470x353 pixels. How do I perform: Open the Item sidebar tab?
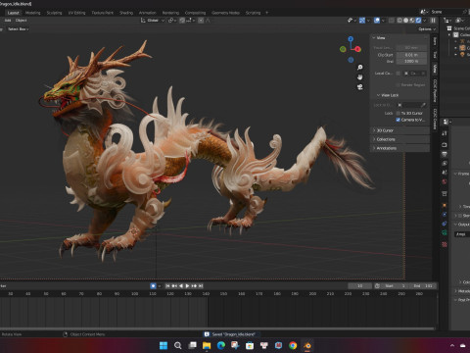[x=435, y=41]
